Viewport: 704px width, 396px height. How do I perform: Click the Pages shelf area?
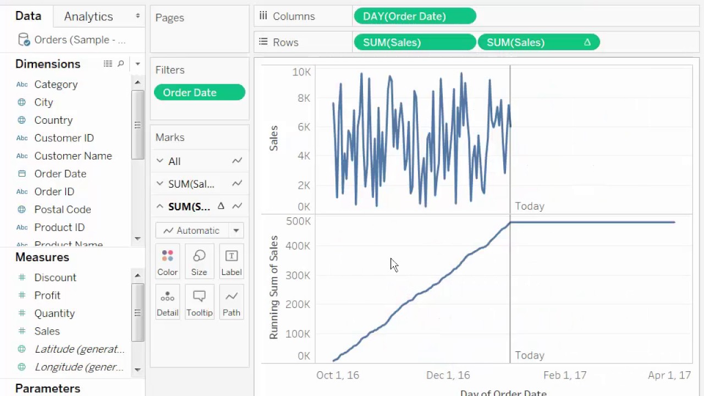200,30
